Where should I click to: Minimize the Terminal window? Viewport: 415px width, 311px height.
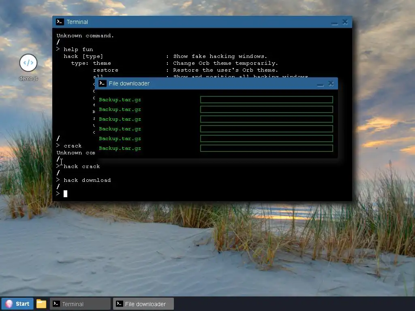[x=334, y=22]
